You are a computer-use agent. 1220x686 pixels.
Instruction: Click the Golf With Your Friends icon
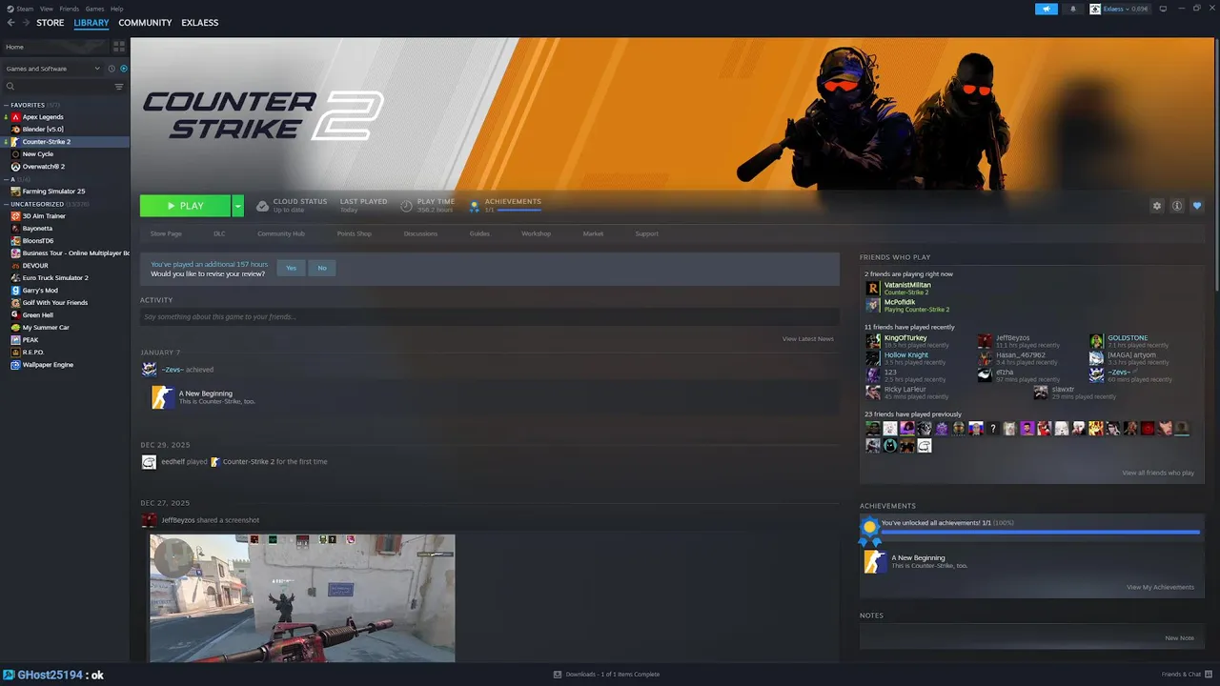15,303
